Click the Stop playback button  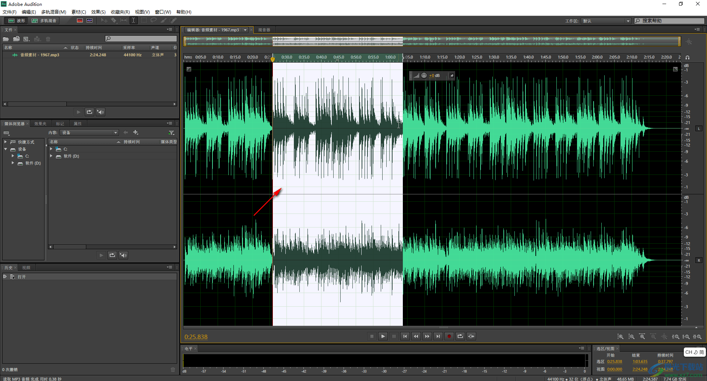(x=372, y=336)
